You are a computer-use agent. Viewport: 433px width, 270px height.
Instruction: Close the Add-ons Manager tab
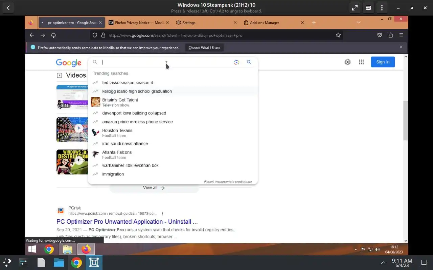point(302,23)
